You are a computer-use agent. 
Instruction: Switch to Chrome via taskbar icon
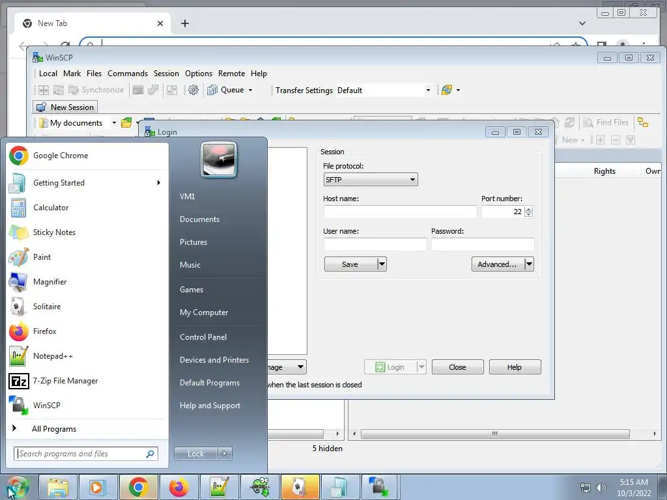pyautogui.click(x=138, y=487)
